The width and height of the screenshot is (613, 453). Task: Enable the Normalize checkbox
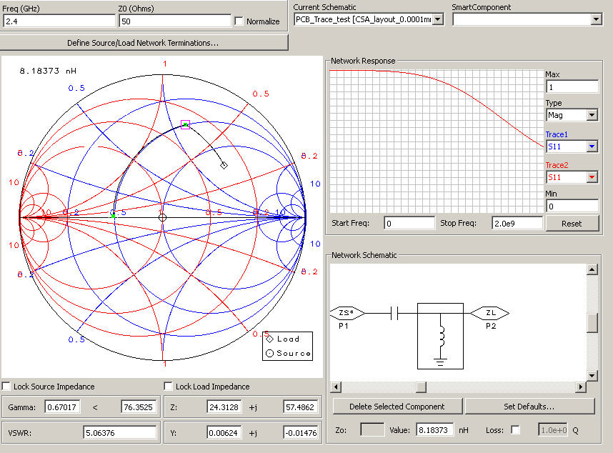click(239, 21)
